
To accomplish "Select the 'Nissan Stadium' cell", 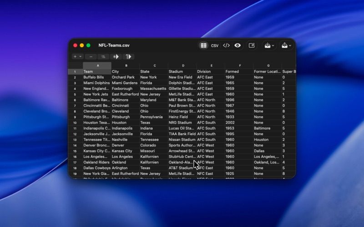I will click(182, 140).
